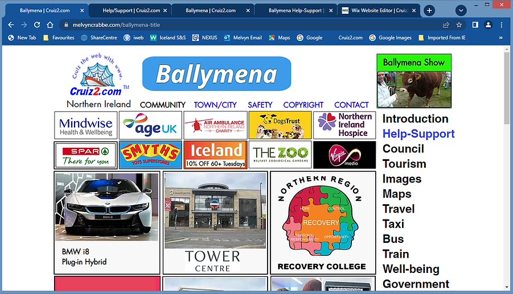
Task: Open the COPYRIGHT menu item
Action: [x=303, y=105]
